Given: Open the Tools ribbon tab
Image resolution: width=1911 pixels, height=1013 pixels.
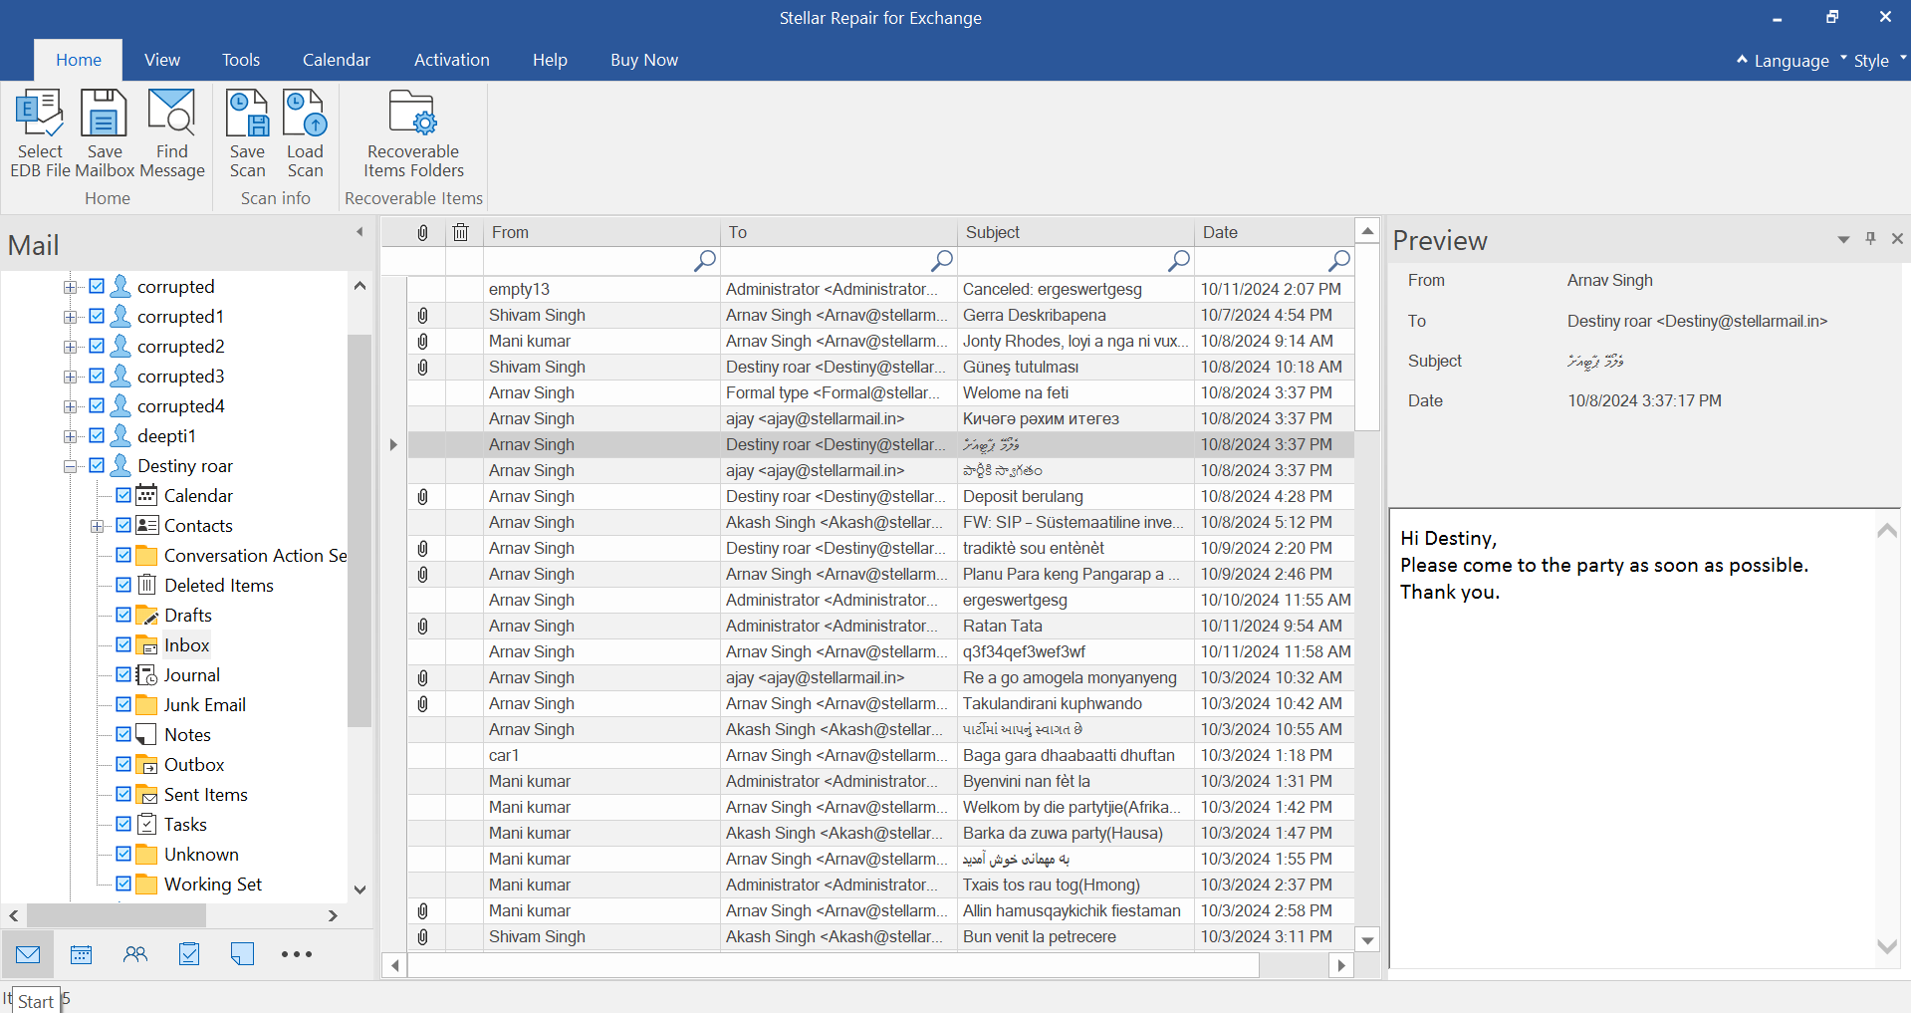Looking at the screenshot, I should click(x=241, y=60).
